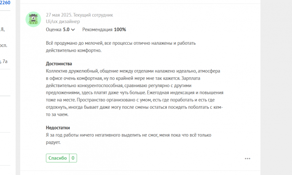Screen dimensions: 292x175
Task: Expand the rating chevron next to 5.0
Action: click(73, 30)
